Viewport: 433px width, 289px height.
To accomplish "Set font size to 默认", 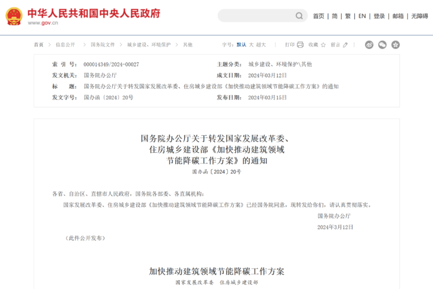I will click(x=241, y=45).
